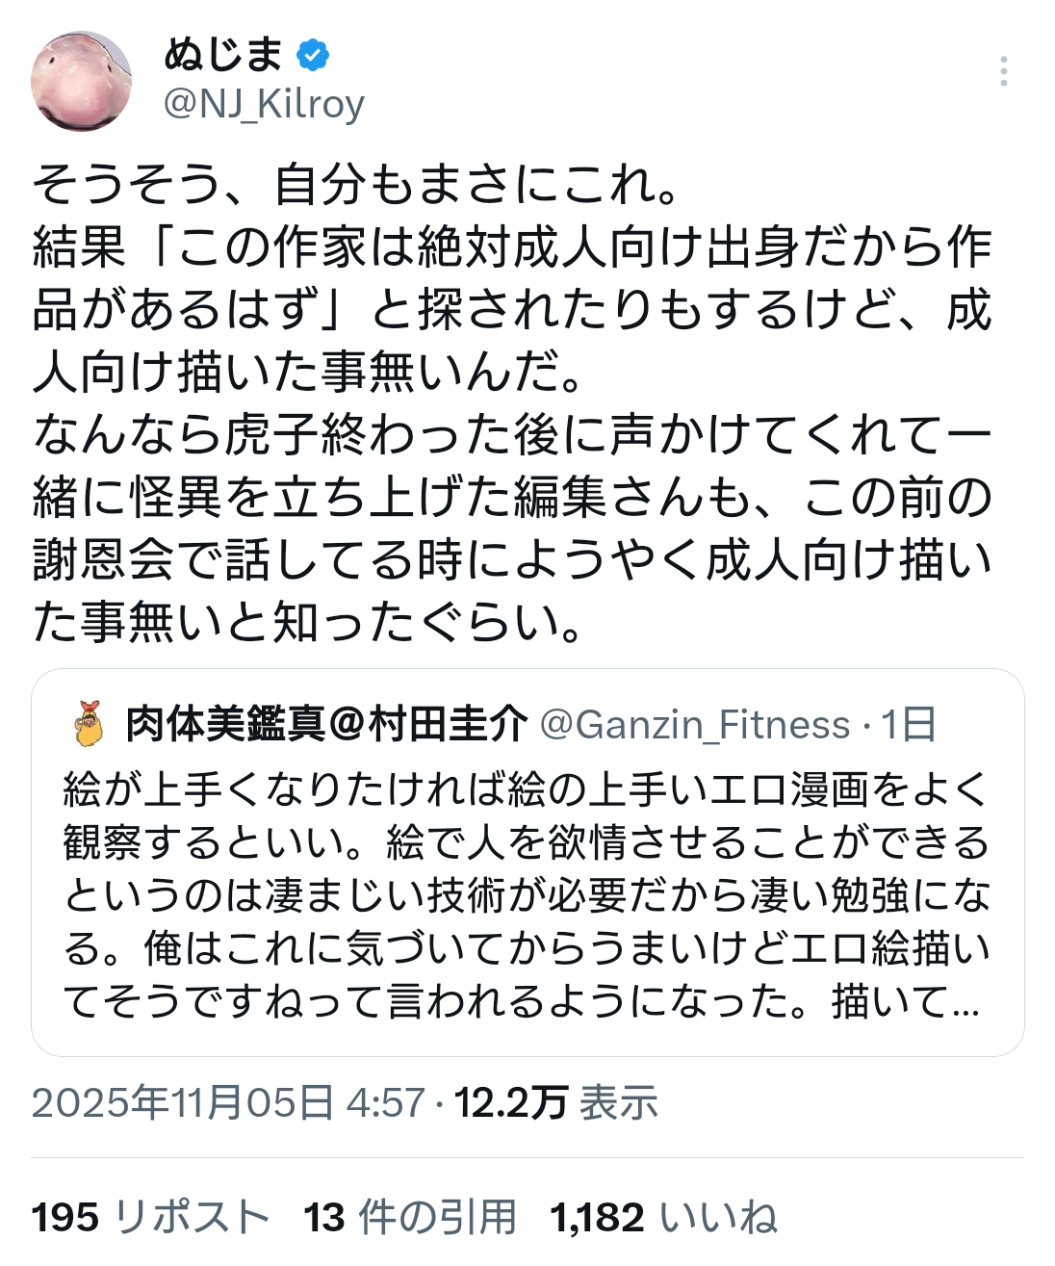
Task: Open the three-dot more options menu
Action: point(1003,71)
